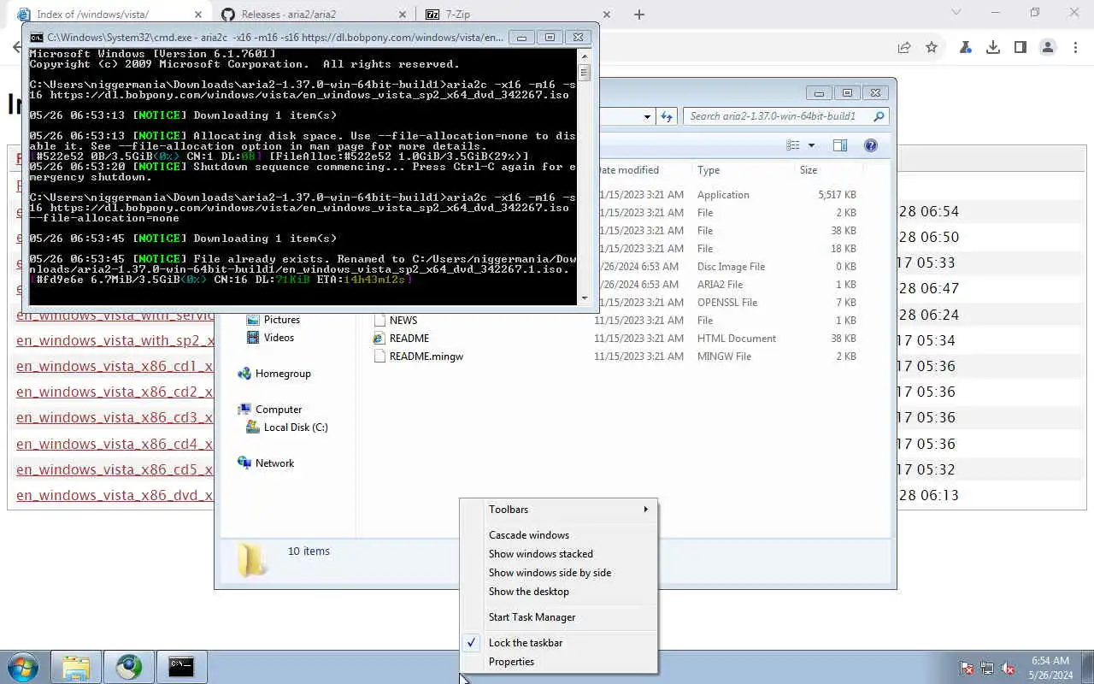This screenshot has width=1094, height=684.
Task: Open the taskbar clock showing 6:54 AM
Action: point(1050,668)
